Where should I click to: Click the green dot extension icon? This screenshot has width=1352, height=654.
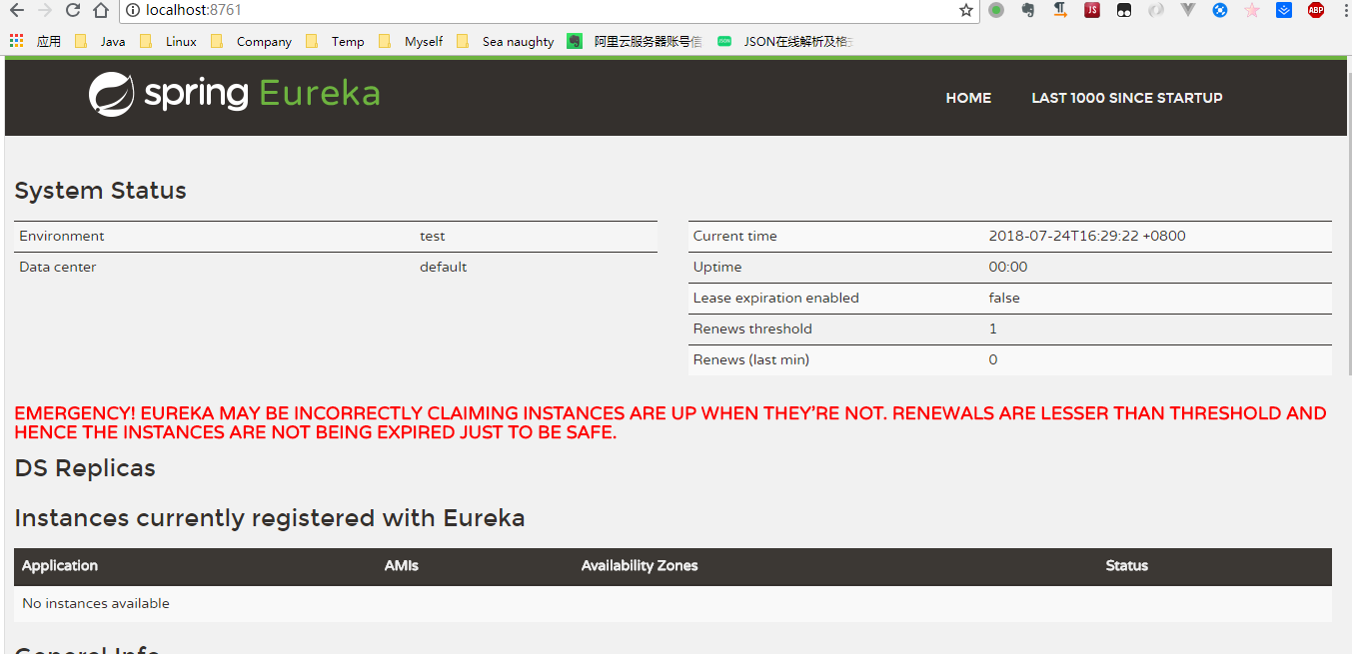click(996, 10)
